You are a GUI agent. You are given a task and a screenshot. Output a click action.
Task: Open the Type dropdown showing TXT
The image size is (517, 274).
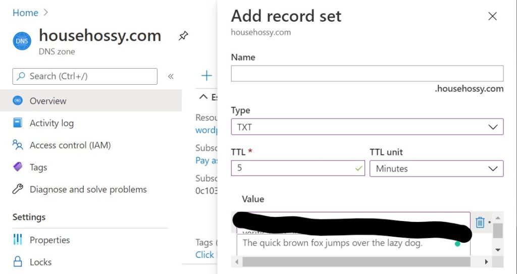(x=367, y=127)
